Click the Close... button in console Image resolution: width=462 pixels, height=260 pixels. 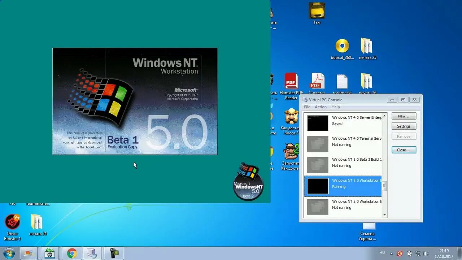coord(404,150)
